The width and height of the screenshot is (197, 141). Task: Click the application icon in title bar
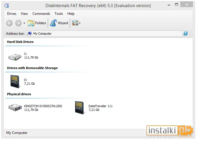pyautogui.click(x=7, y=5)
